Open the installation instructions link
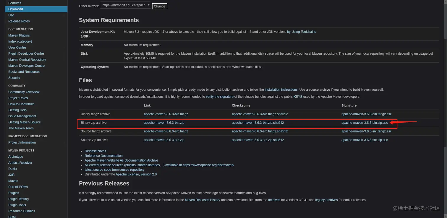447x218 pixels. 281,90
